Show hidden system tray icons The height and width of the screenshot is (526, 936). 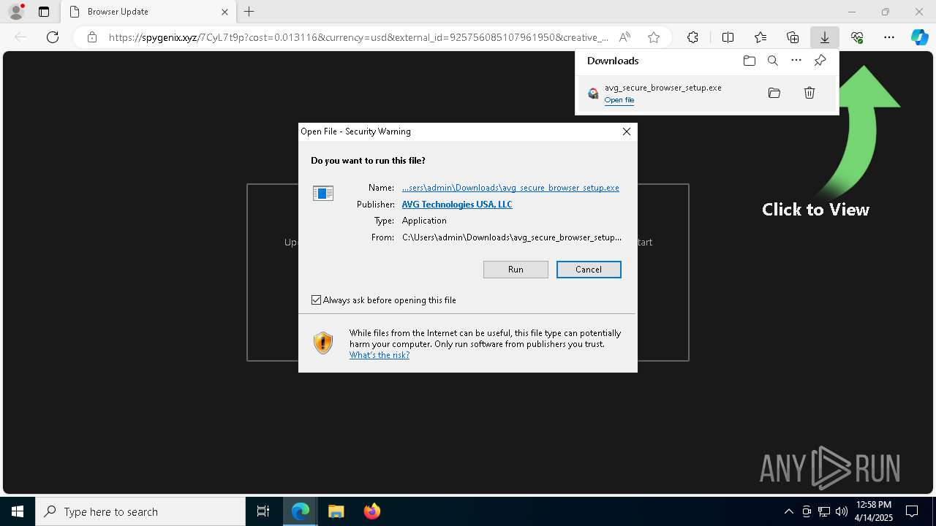788,511
